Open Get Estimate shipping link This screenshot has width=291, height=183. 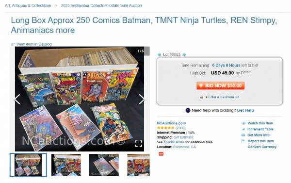click(183, 137)
